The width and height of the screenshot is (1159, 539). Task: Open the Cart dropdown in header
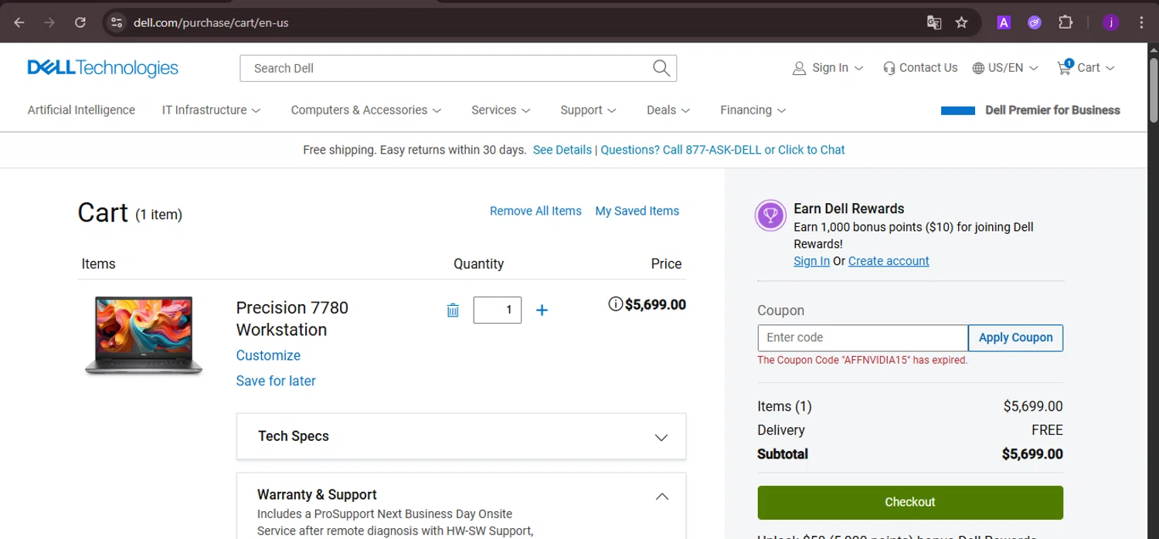(x=1086, y=68)
